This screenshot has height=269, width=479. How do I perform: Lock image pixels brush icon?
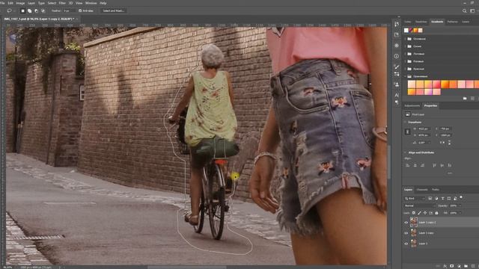tap(419, 213)
